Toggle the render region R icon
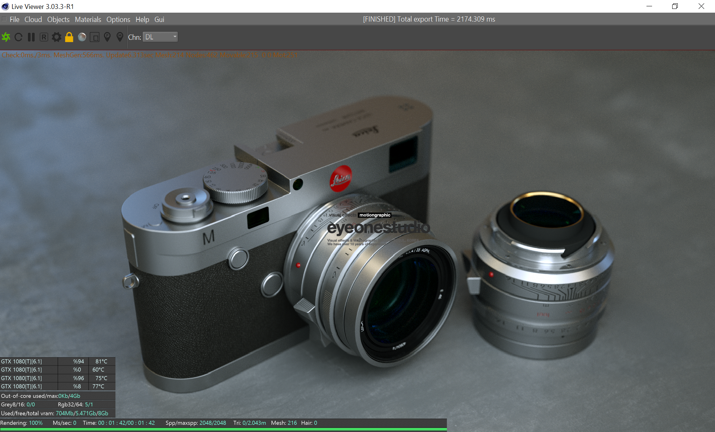Viewport: 715px width, 432px height. (44, 37)
